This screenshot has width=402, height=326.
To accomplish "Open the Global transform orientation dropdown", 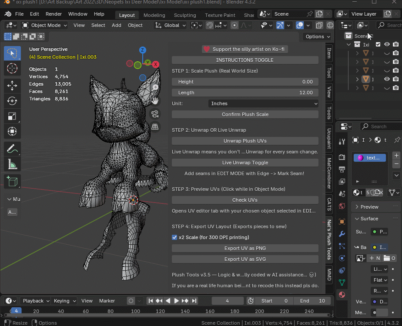I will (x=171, y=25).
